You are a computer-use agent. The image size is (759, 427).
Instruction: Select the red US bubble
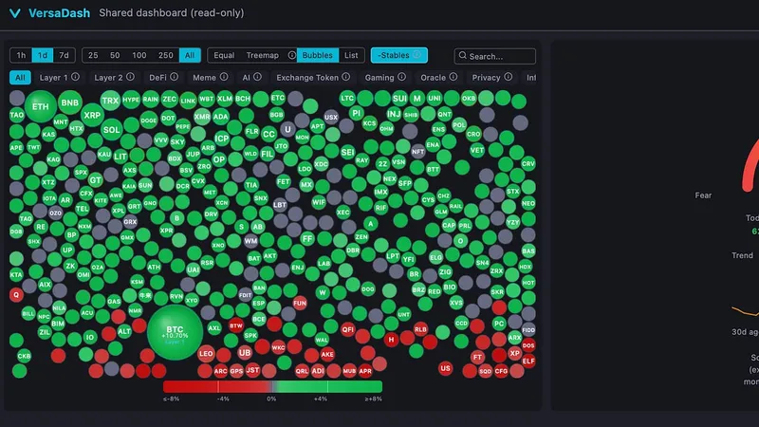tap(445, 368)
